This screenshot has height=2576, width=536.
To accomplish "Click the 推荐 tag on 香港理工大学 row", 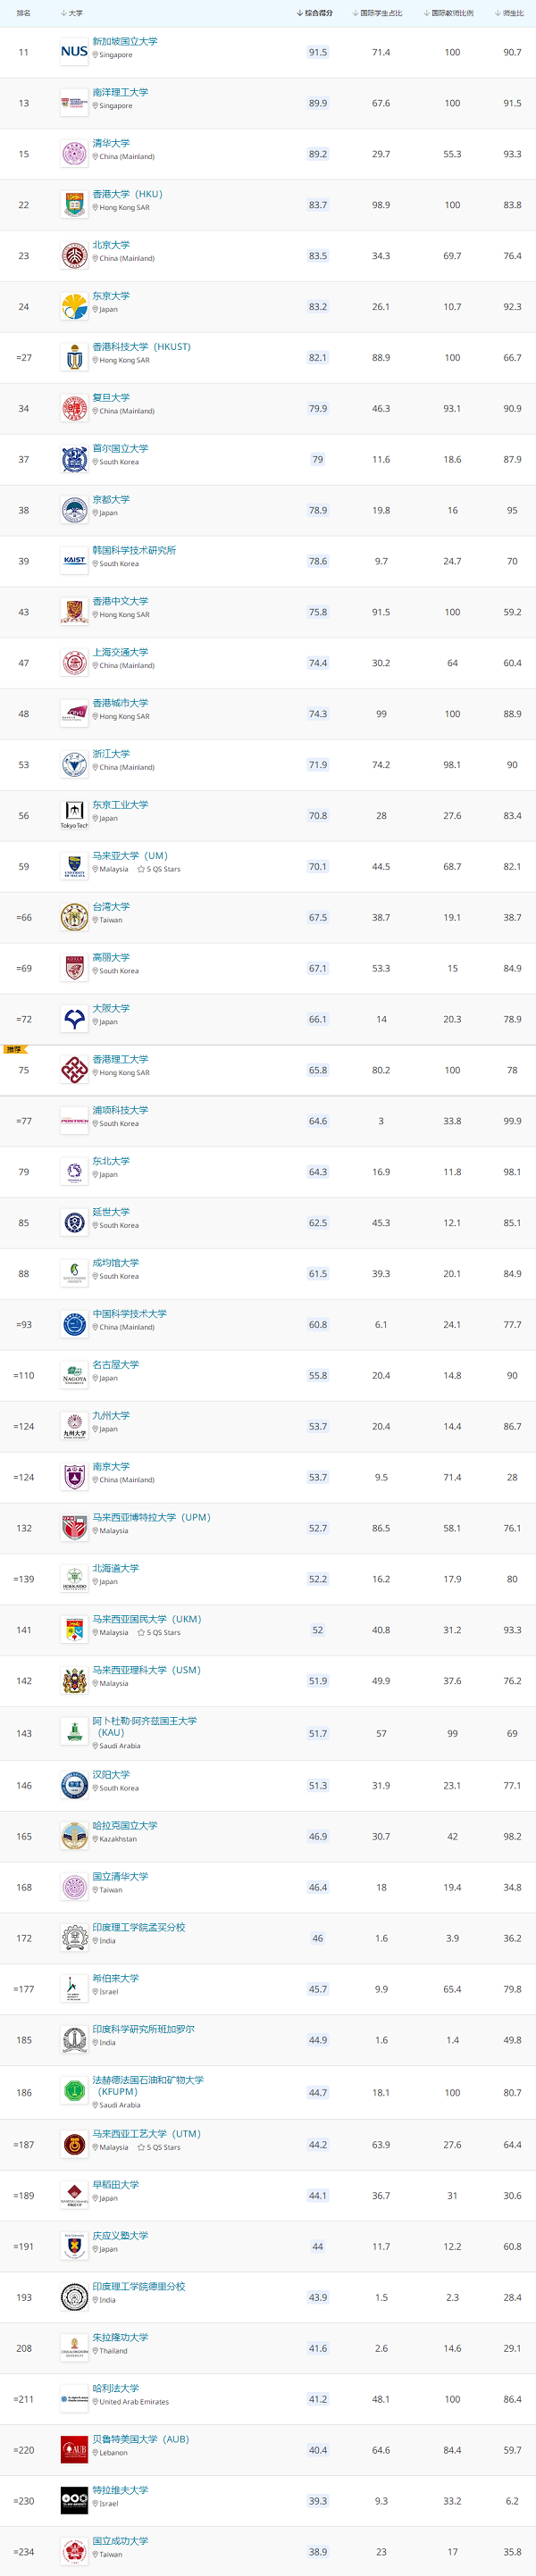I will coord(14,1049).
